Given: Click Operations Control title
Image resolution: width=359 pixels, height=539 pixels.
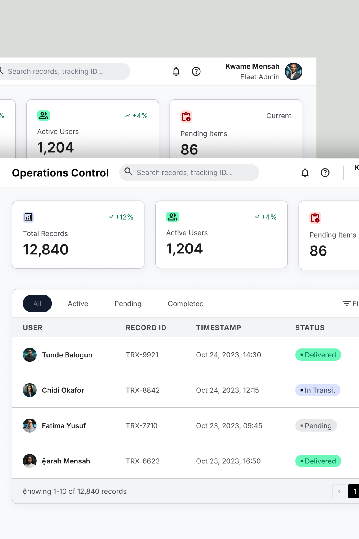Looking at the screenshot, I should [60, 173].
